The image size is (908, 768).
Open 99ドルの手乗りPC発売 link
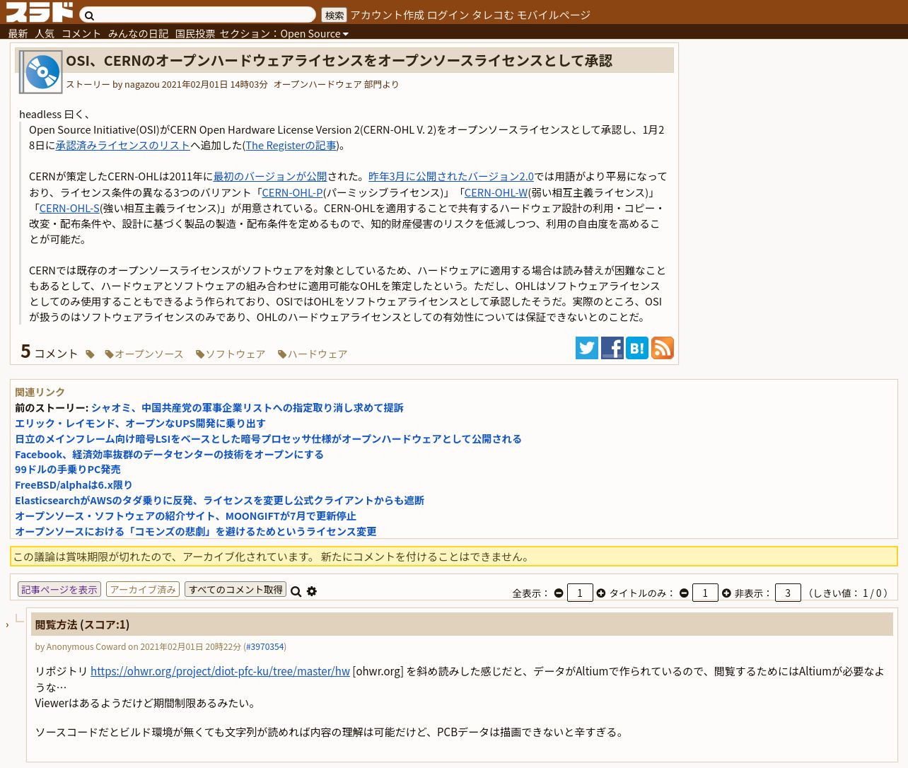coord(68,470)
